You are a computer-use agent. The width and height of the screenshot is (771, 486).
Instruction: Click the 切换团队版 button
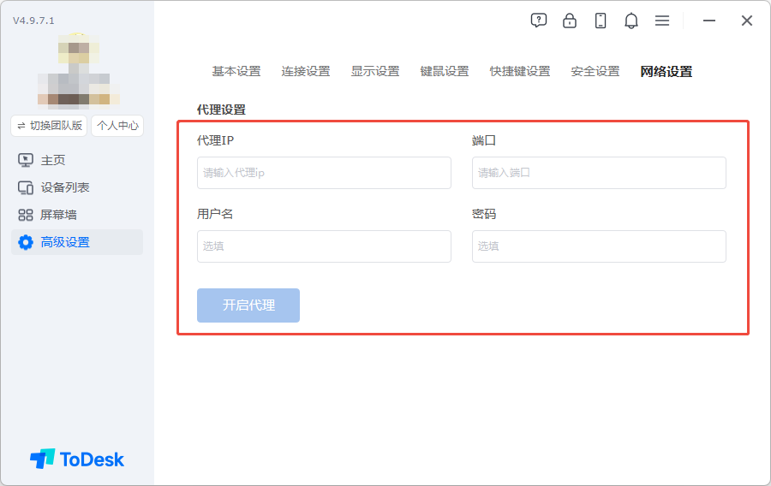click(x=49, y=126)
